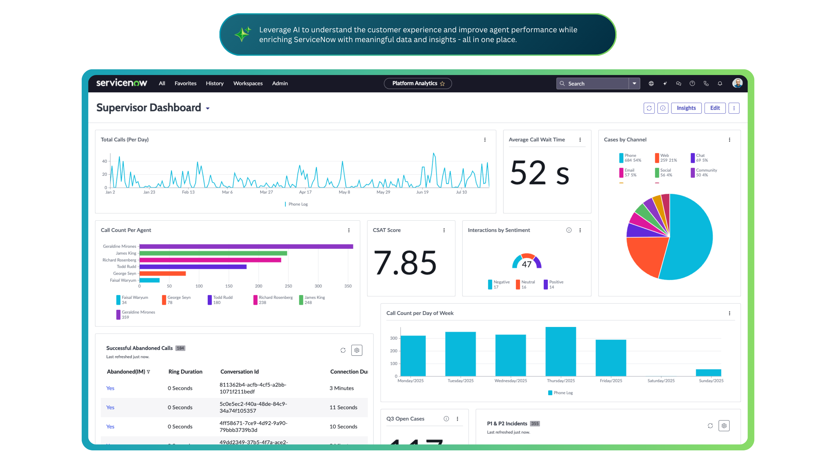Viewport: 836px width, 470px height.
Task: Open the phone icon in the header
Action: [706, 83]
